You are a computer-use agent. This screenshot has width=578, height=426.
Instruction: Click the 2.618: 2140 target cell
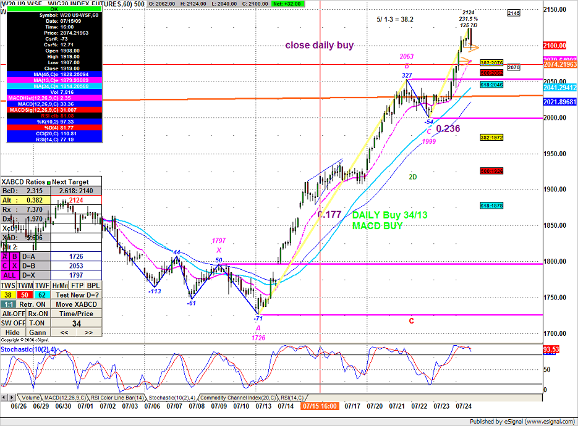76,191
